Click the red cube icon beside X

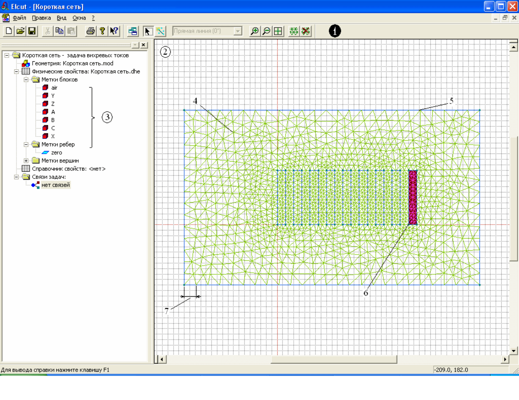coord(45,136)
